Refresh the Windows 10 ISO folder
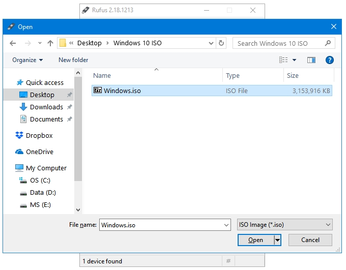The image size is (346, 270). pos(221,43)
